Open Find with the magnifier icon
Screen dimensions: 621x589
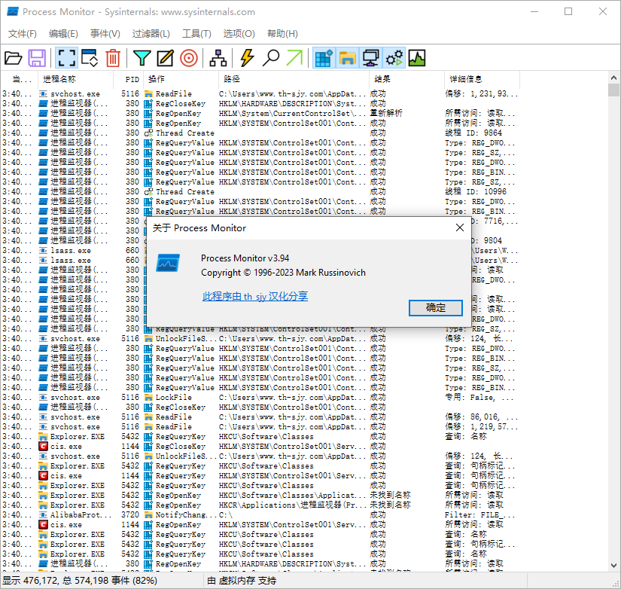point(271,58)
